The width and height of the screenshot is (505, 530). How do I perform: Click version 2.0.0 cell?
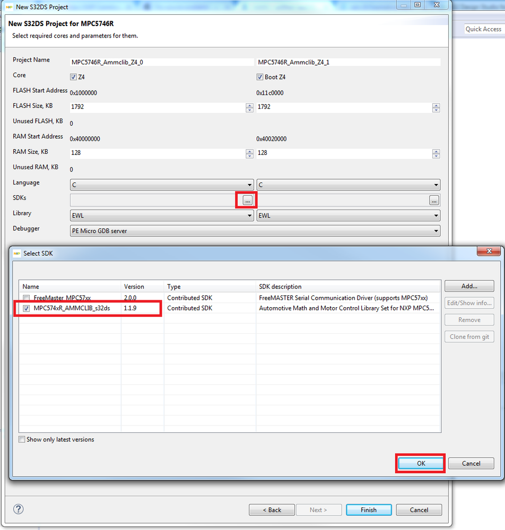pyautogui.click(x=130, y=298)
